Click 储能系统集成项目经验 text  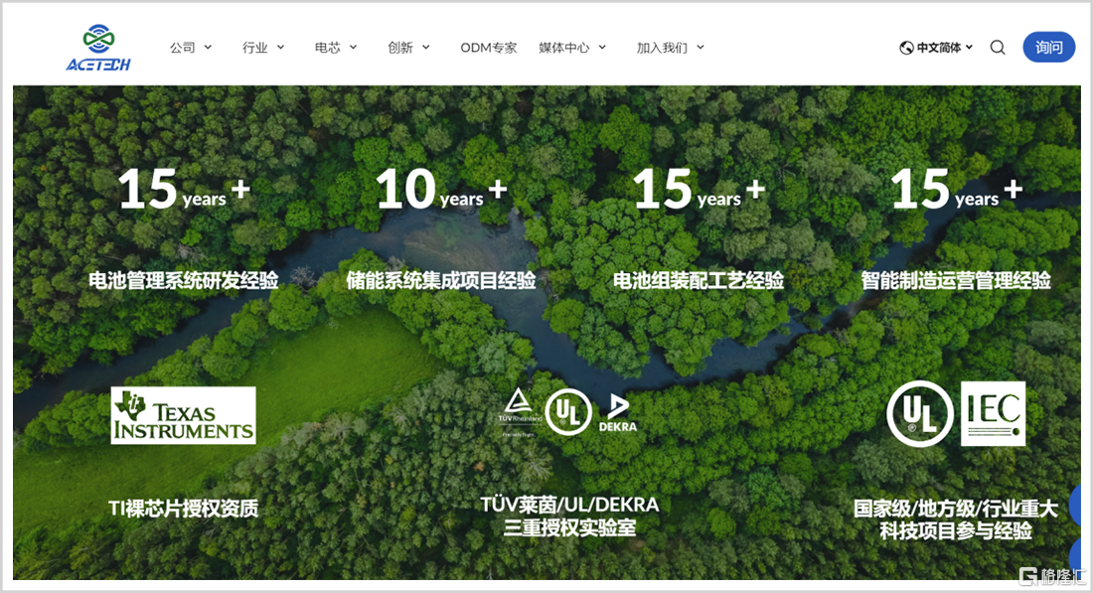(x=441, y=280)
